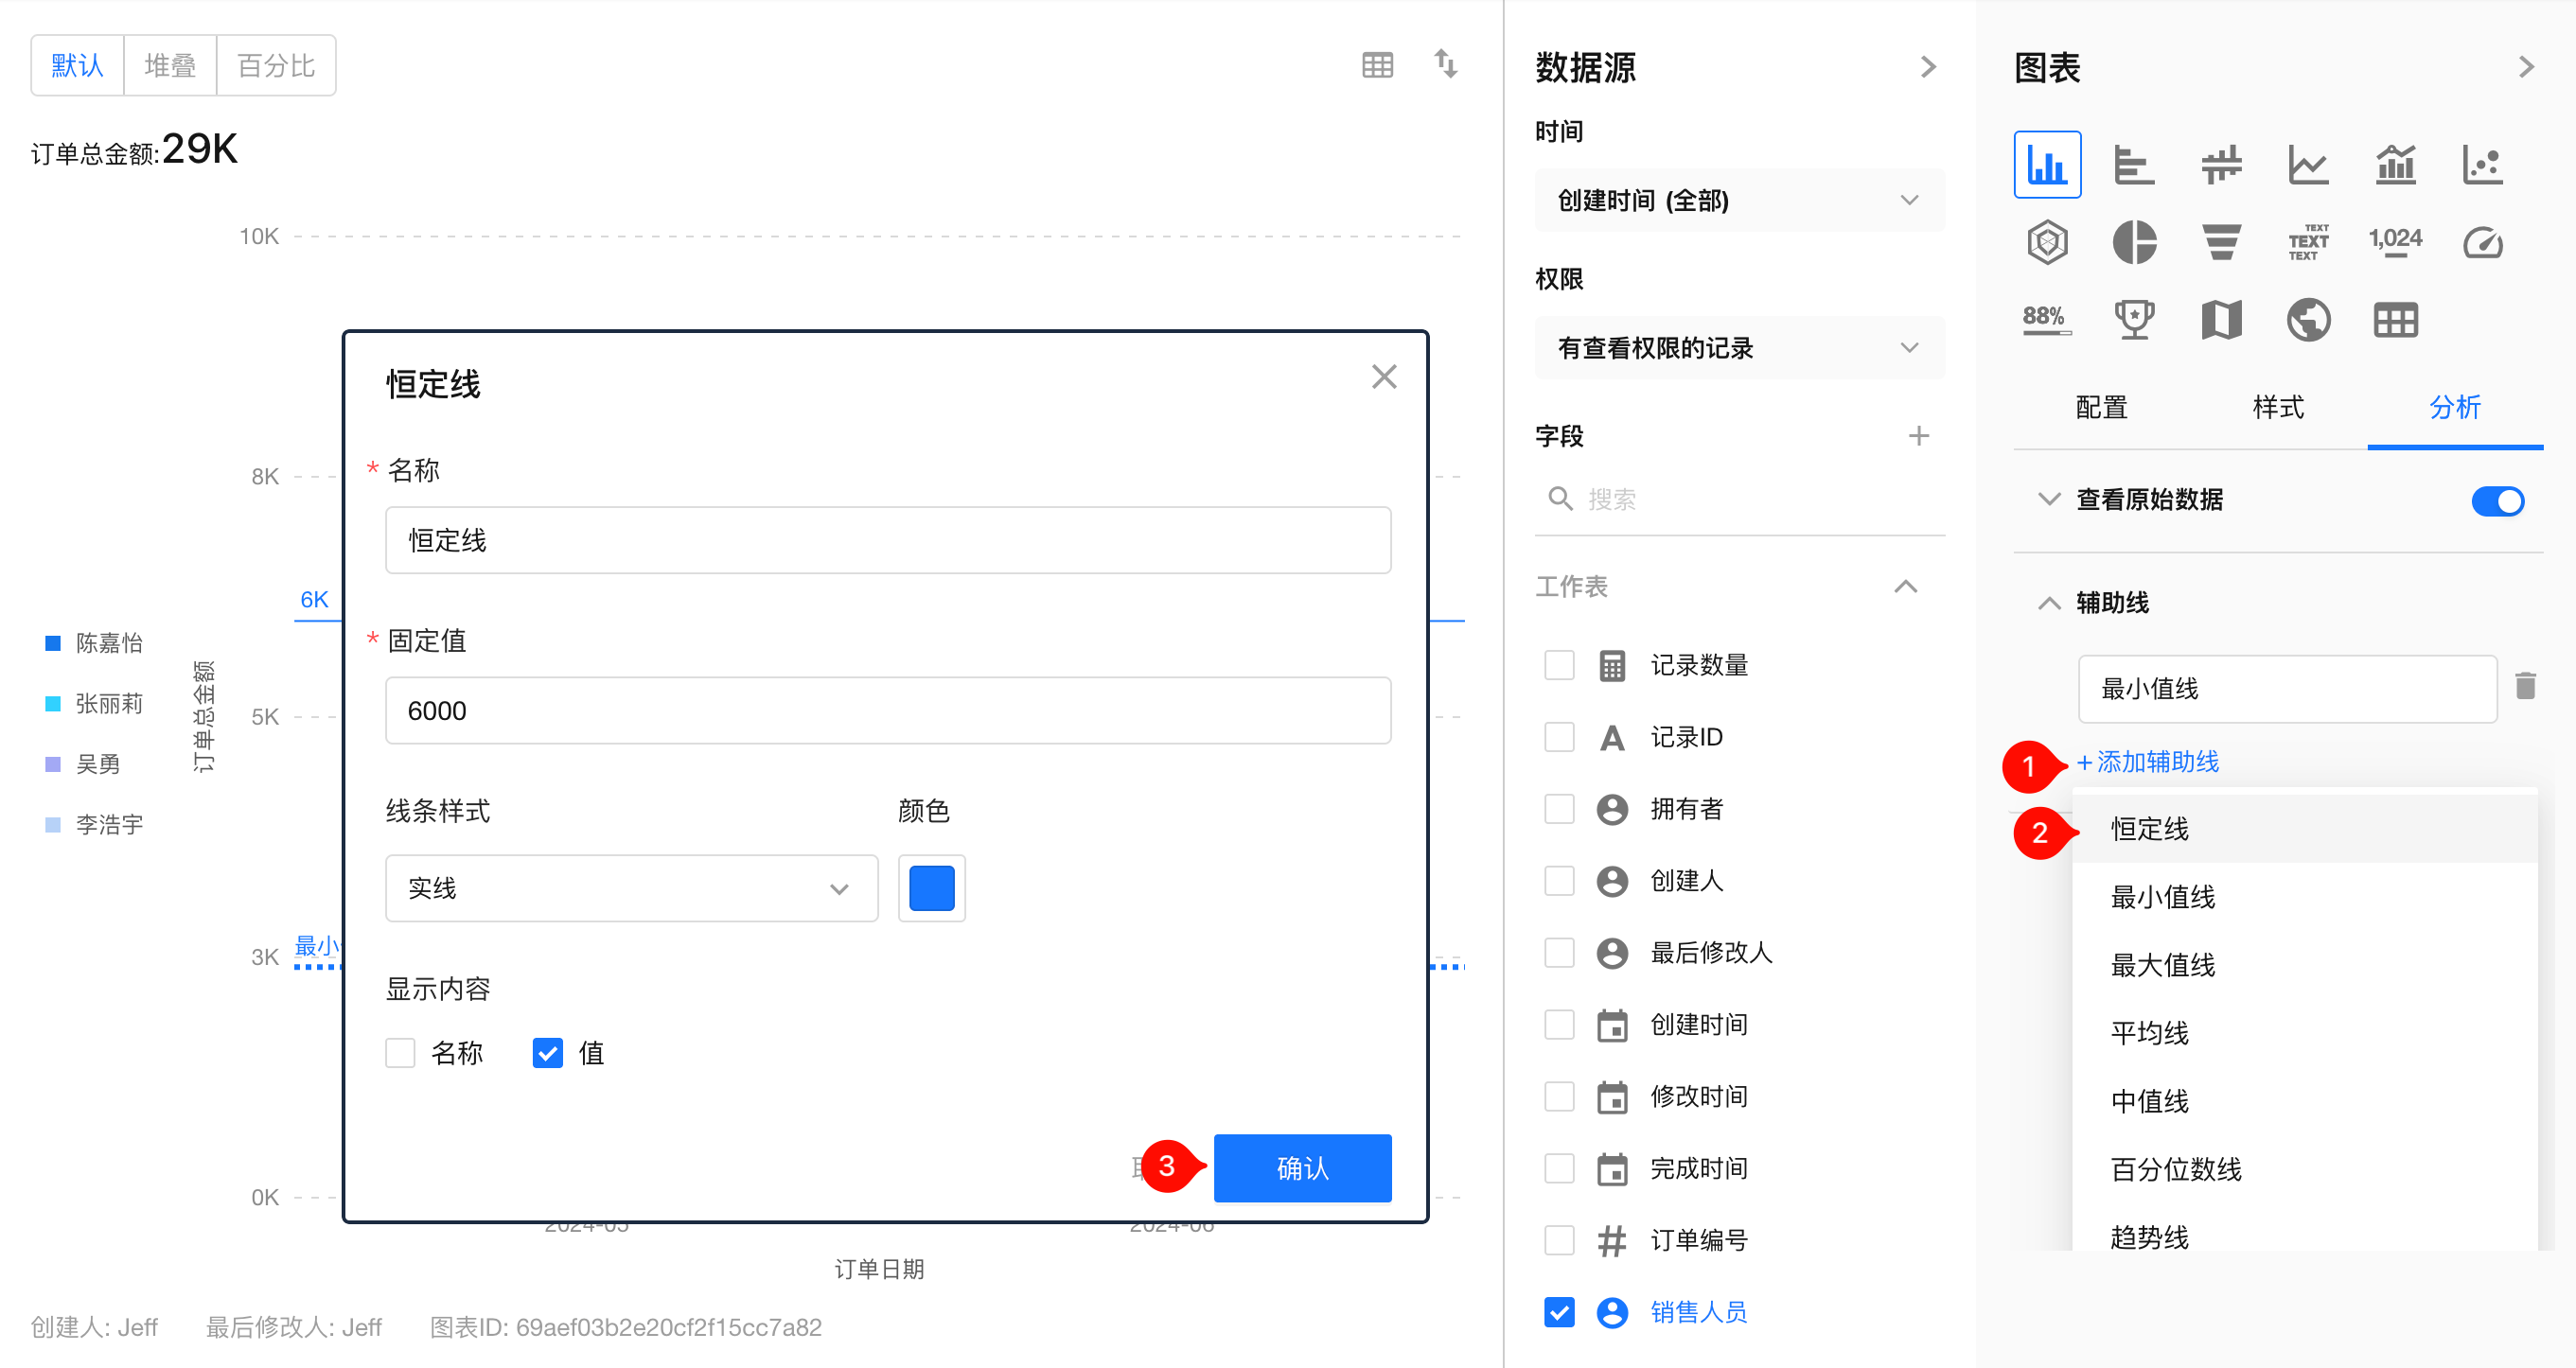This screenshot has width=2576, height=1368.
Task: Collapse the 工作表 field section
Action: click(x=1905, y=587)
